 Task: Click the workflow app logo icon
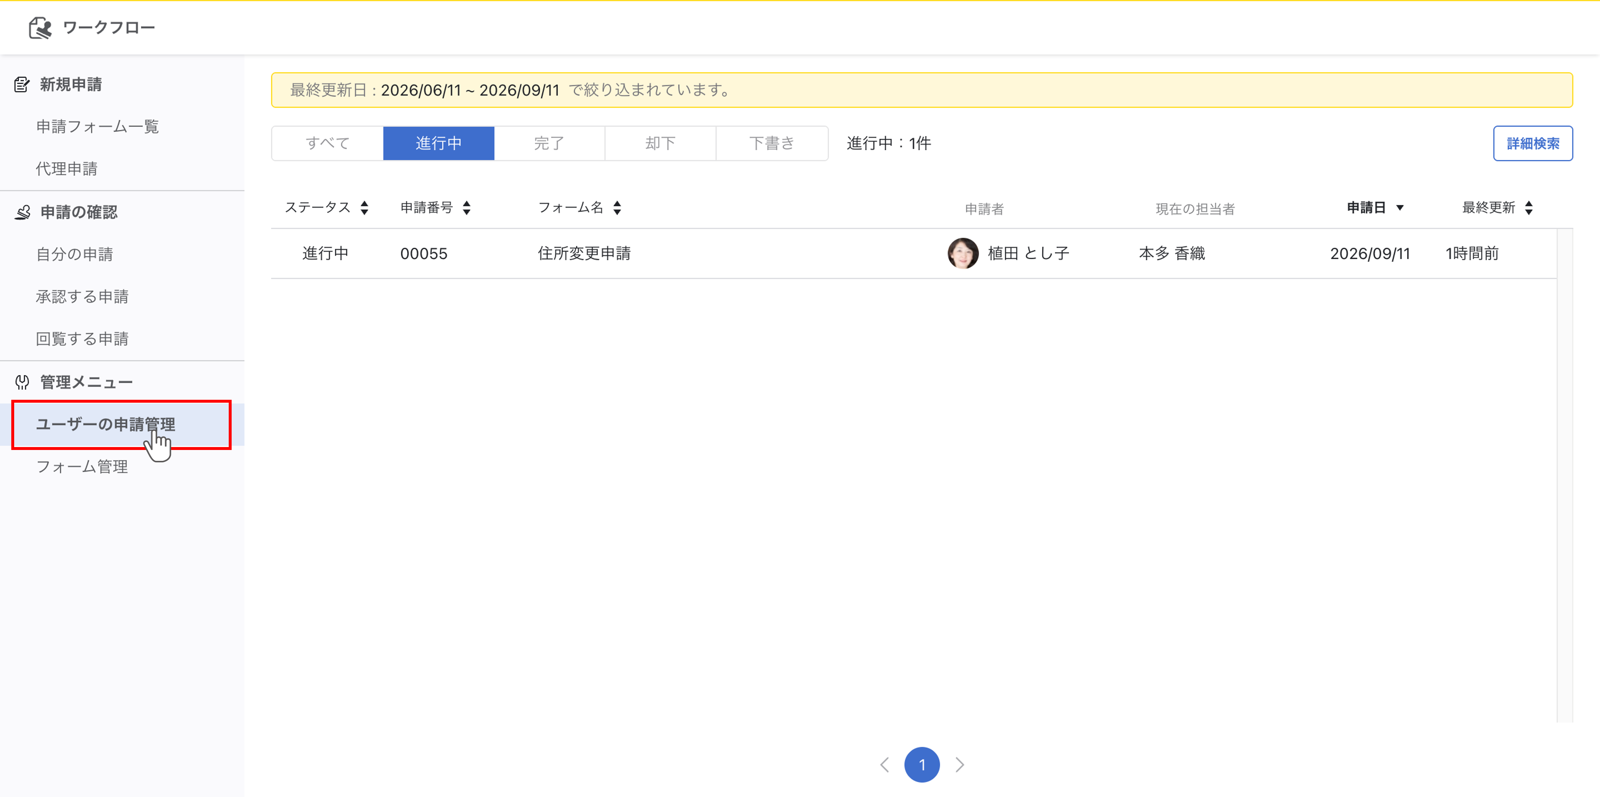pyautogui.click(x=41, y=28)
